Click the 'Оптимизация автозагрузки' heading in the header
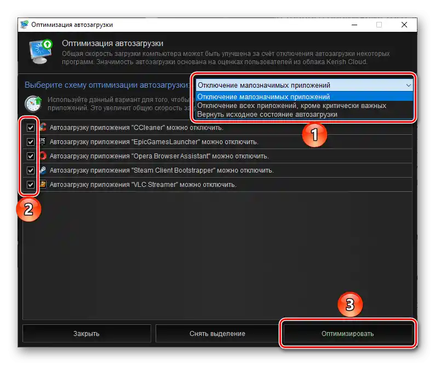Screen dimensions: 435x365 click(x=112, y=43)
